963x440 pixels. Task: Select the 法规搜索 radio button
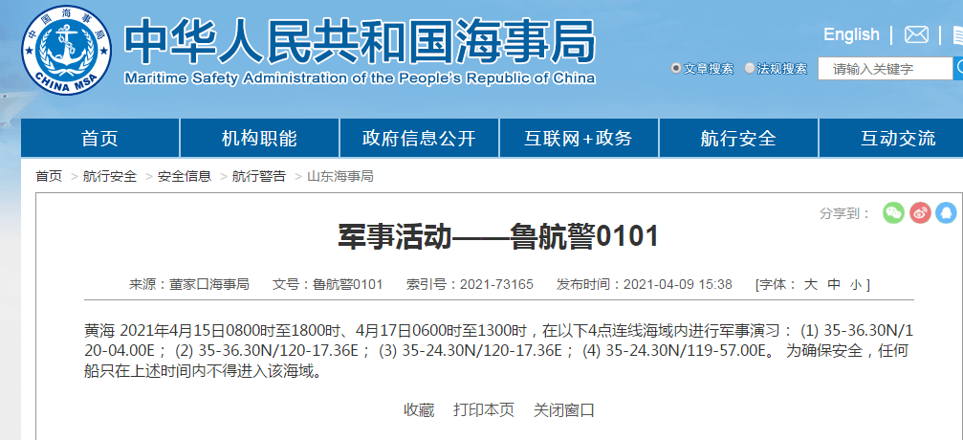[x=750, y=68]
